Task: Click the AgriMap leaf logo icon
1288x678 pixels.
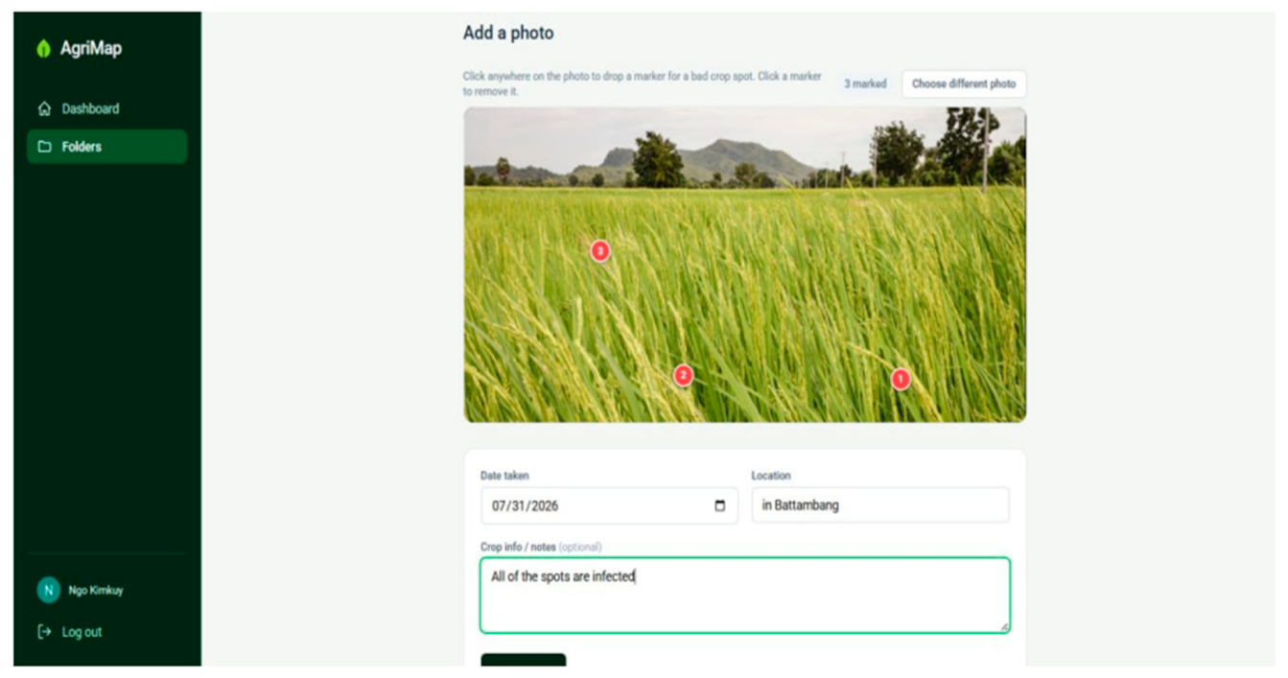Action: click(x=43, y=49)
